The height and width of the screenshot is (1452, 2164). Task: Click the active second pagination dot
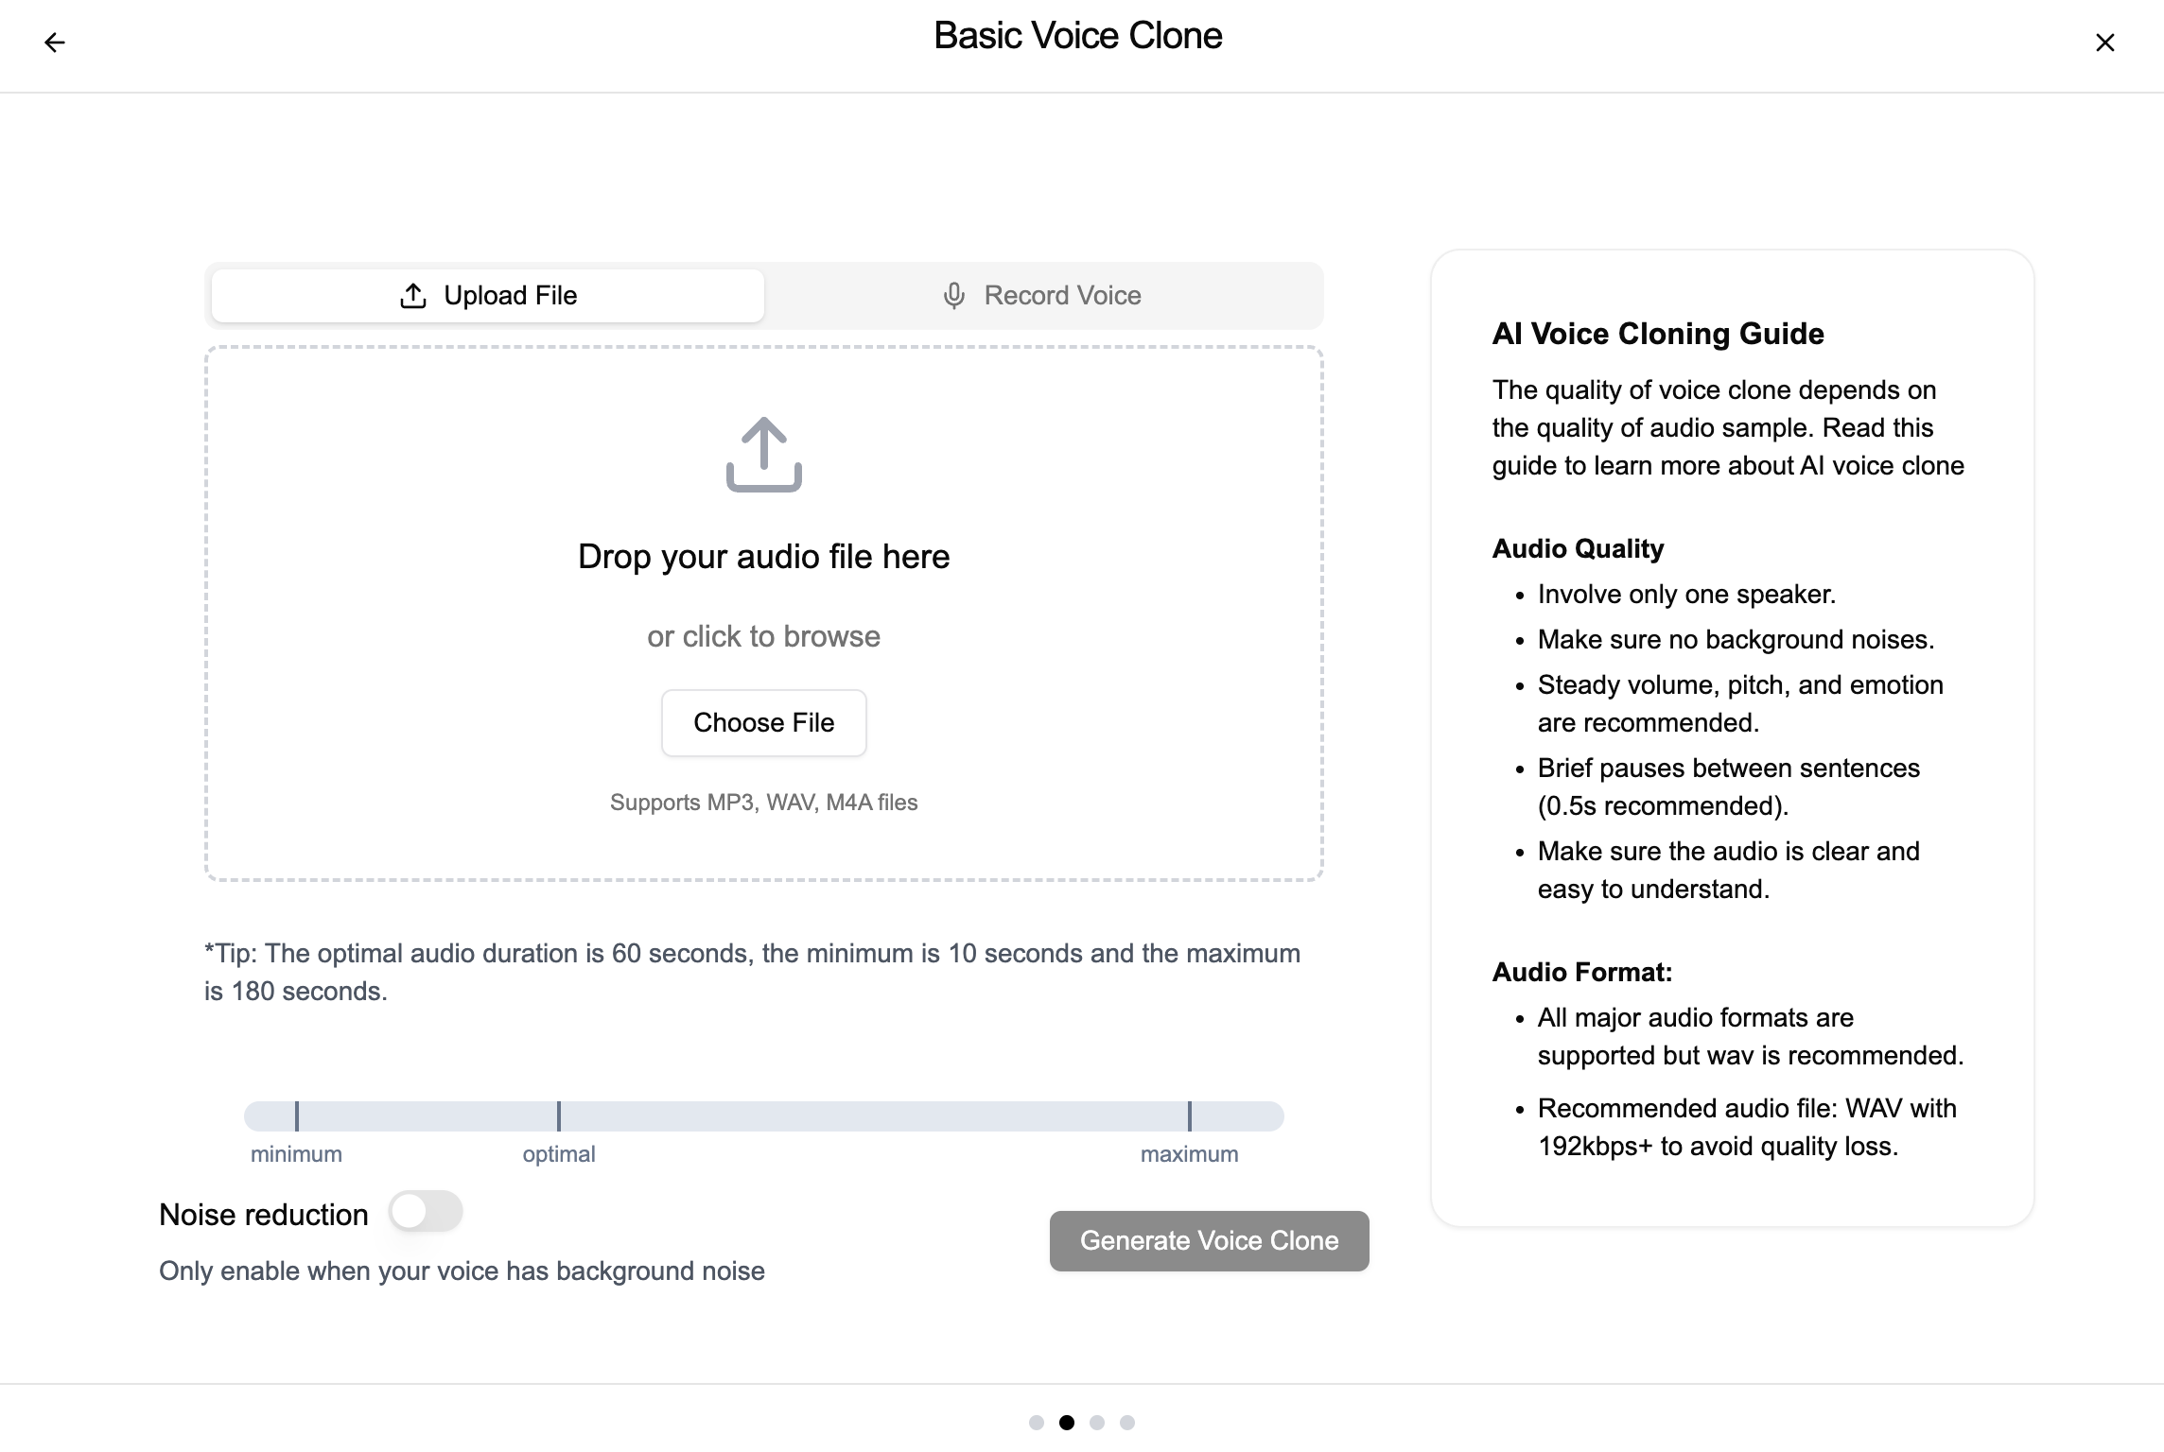(1067, 1423)
